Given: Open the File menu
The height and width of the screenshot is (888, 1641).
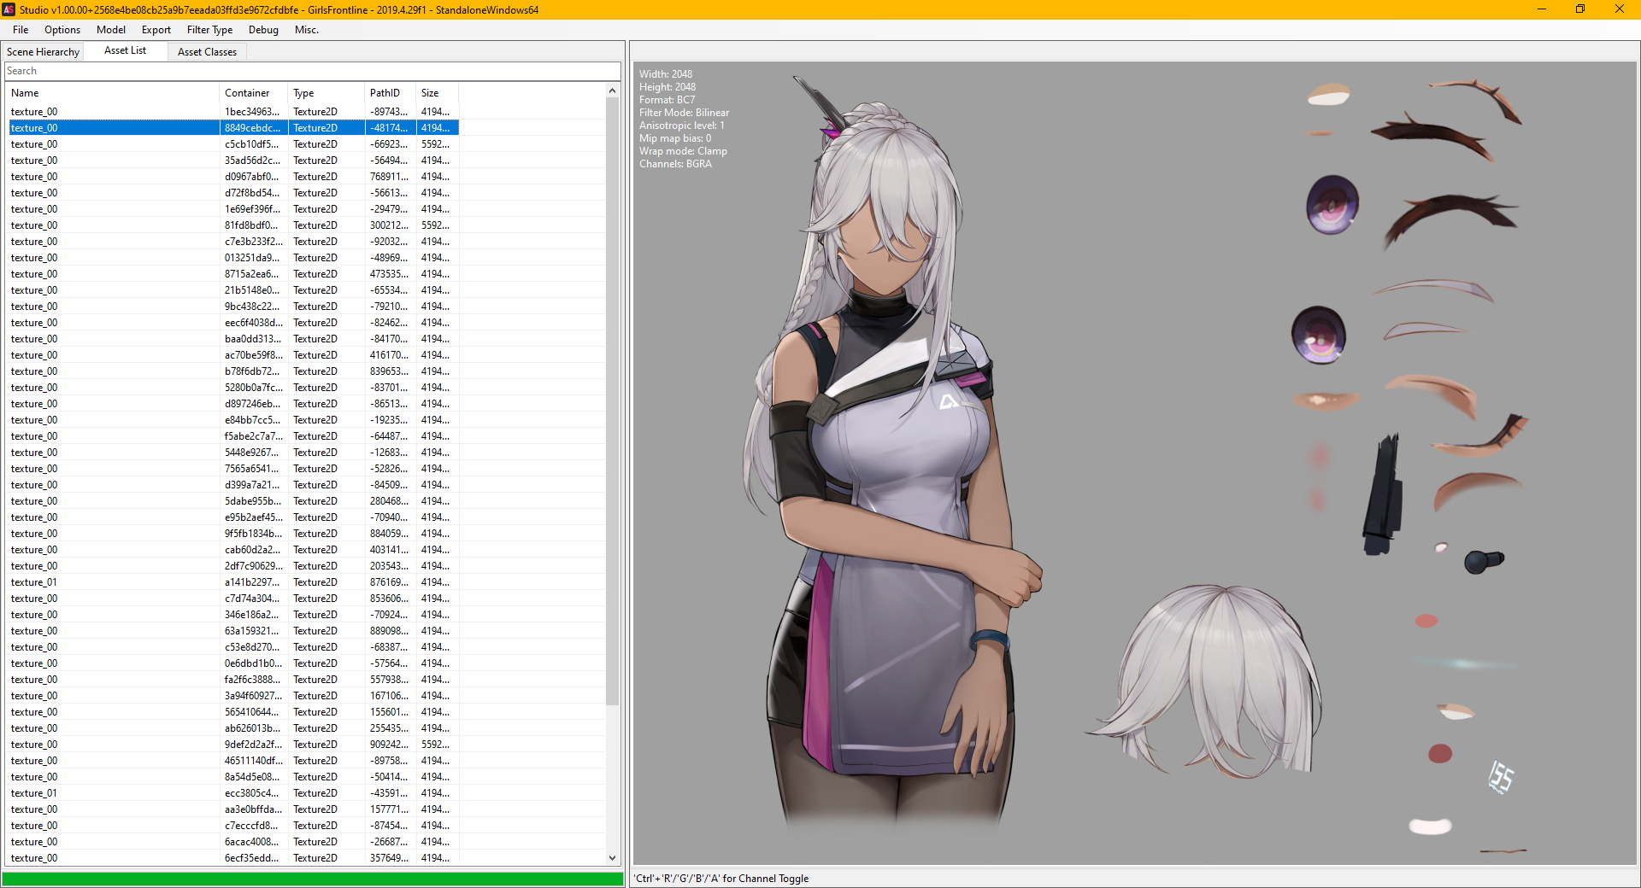Looking at the screenshot, I should point(21,30).
